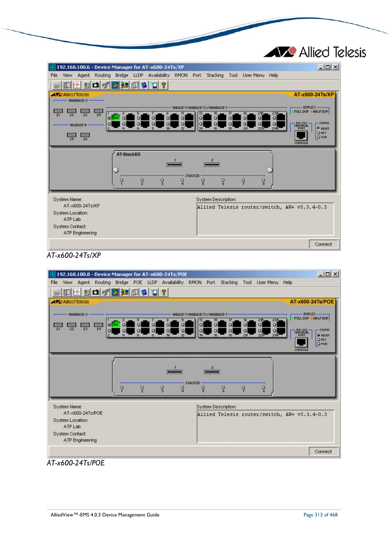
Task: Open the Availability menu in the POE window
Action: [173, 282]
